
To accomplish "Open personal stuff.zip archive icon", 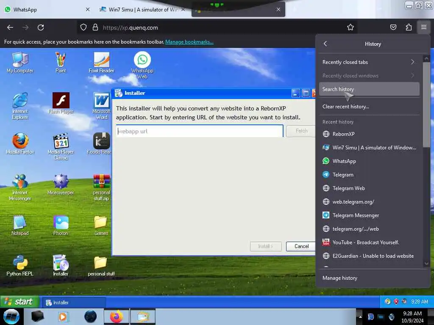I will 101,187.
